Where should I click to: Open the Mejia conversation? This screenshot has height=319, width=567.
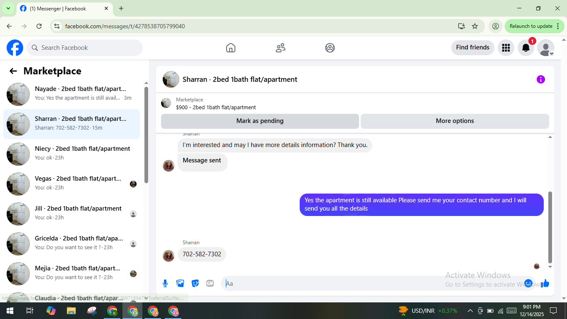(71, 274)
